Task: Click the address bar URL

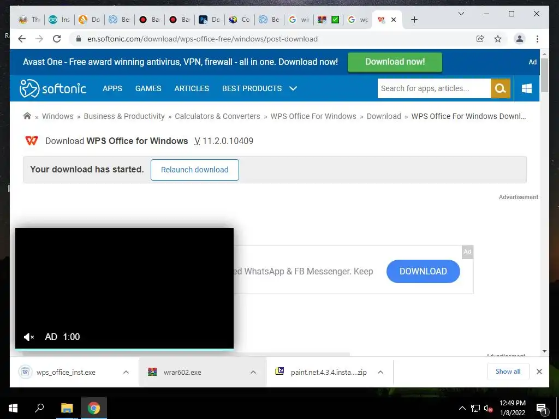Action: (203, 39)
